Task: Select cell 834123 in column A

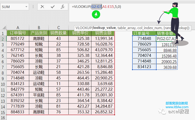Action: (18, 84)
